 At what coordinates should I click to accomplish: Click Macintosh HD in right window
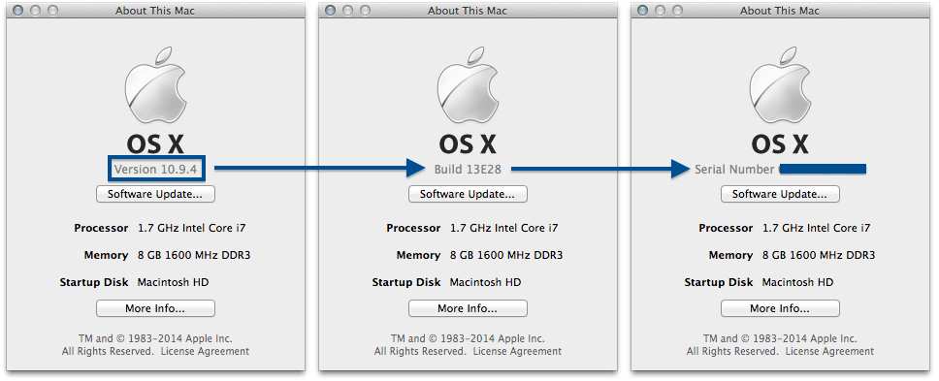coord(797,282)
